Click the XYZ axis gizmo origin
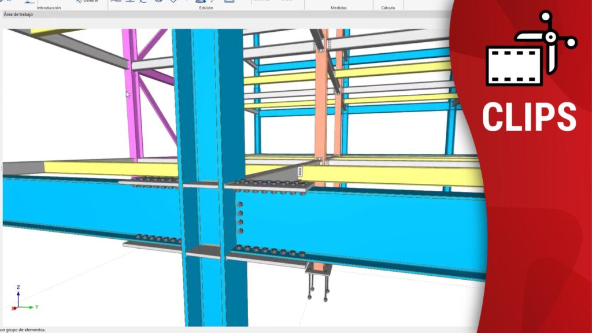The height and width of the screenshot is (333, 592). click(x=18, y=306)
